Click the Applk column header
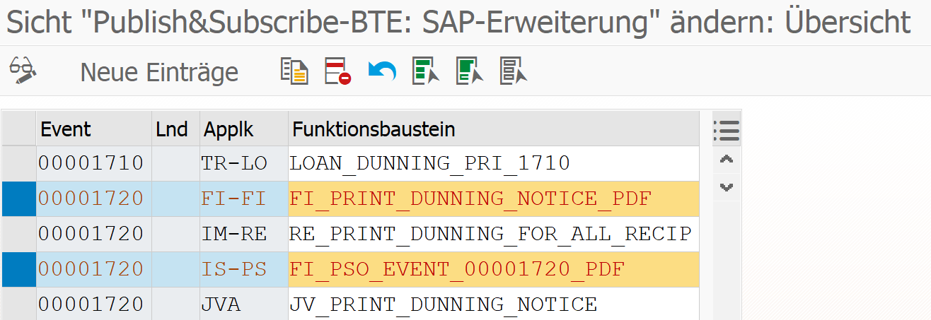The width and height of the screenshot is (931, 320). coord(244,129)
